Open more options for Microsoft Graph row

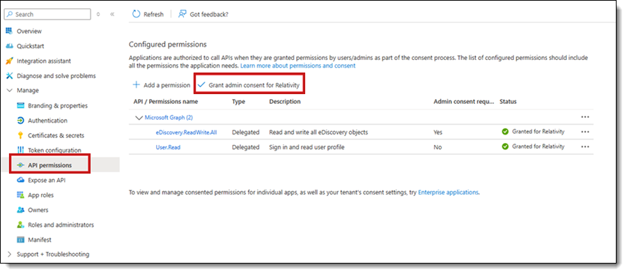(585, 117)
